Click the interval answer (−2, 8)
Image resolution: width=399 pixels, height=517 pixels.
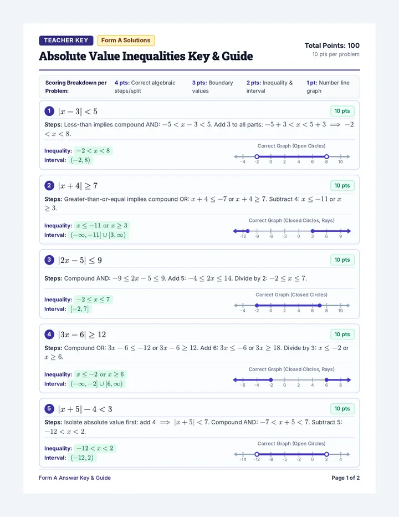[80, 160]
